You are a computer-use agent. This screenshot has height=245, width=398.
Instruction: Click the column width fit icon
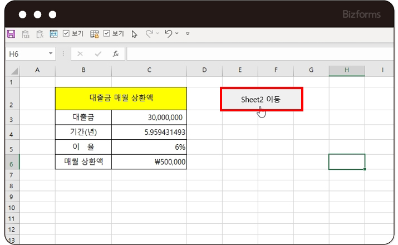coord(53,34)
